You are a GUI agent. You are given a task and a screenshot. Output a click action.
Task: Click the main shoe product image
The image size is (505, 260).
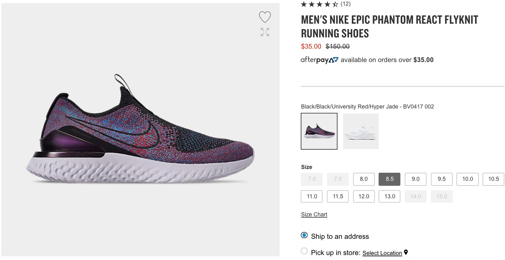[x=140, y=129]
